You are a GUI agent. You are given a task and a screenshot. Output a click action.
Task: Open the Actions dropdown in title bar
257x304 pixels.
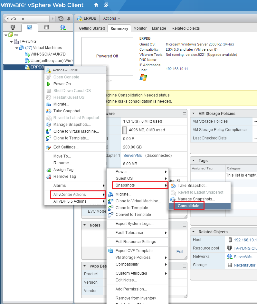[x=112, y=18]
